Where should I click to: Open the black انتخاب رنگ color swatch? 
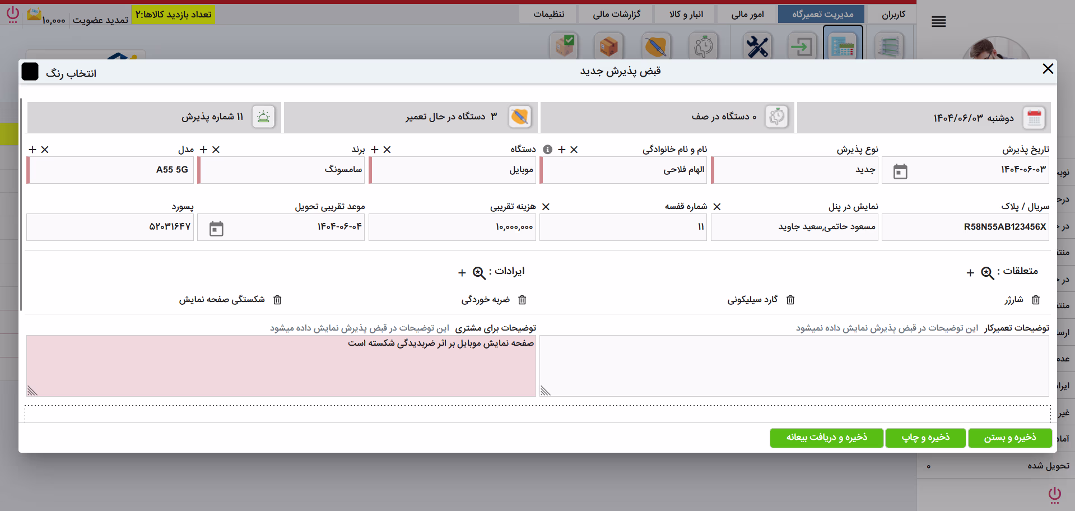(x=30, y=72)
